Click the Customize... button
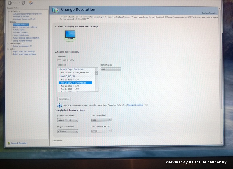 (64, 99)
